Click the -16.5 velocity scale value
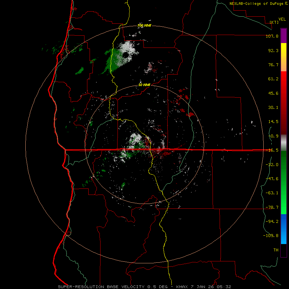Viewport: 289px width, 289px height. (x=272, y=150)
